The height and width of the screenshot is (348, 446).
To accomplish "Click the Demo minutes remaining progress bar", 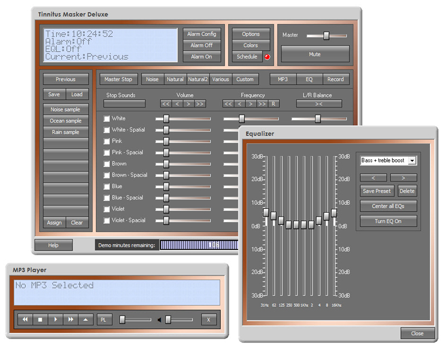I will click(199, 245).
